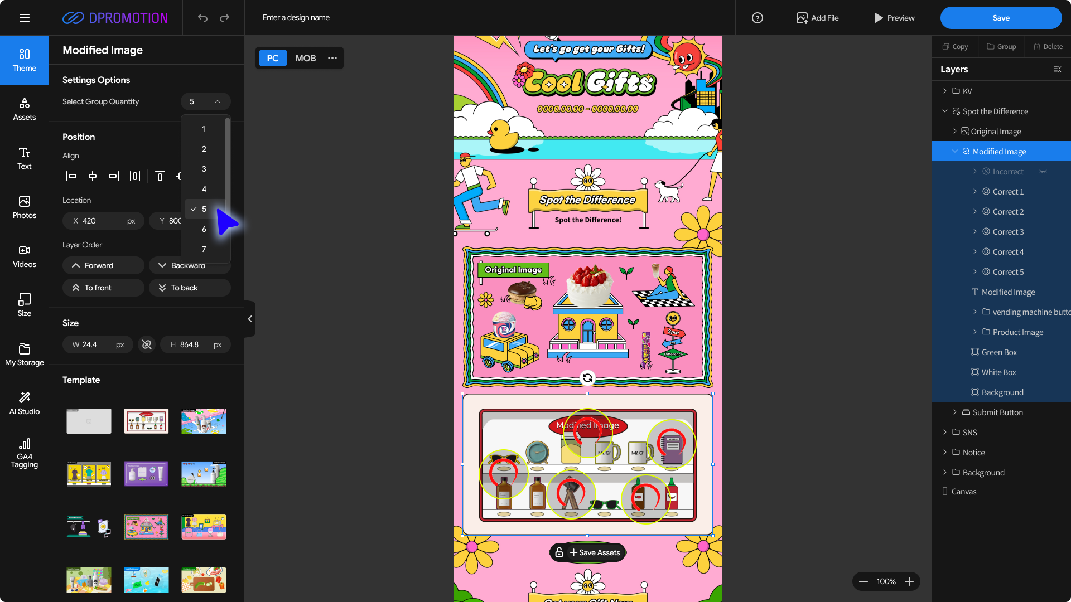Click the undo arrow icon
This screenshot has width=1071, height=602.
pyautogui.click(x=202, y=18)
